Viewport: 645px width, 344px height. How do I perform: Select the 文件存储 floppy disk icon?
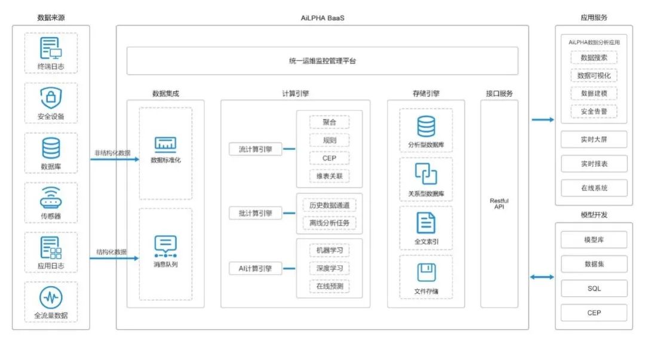coord(426,272)
